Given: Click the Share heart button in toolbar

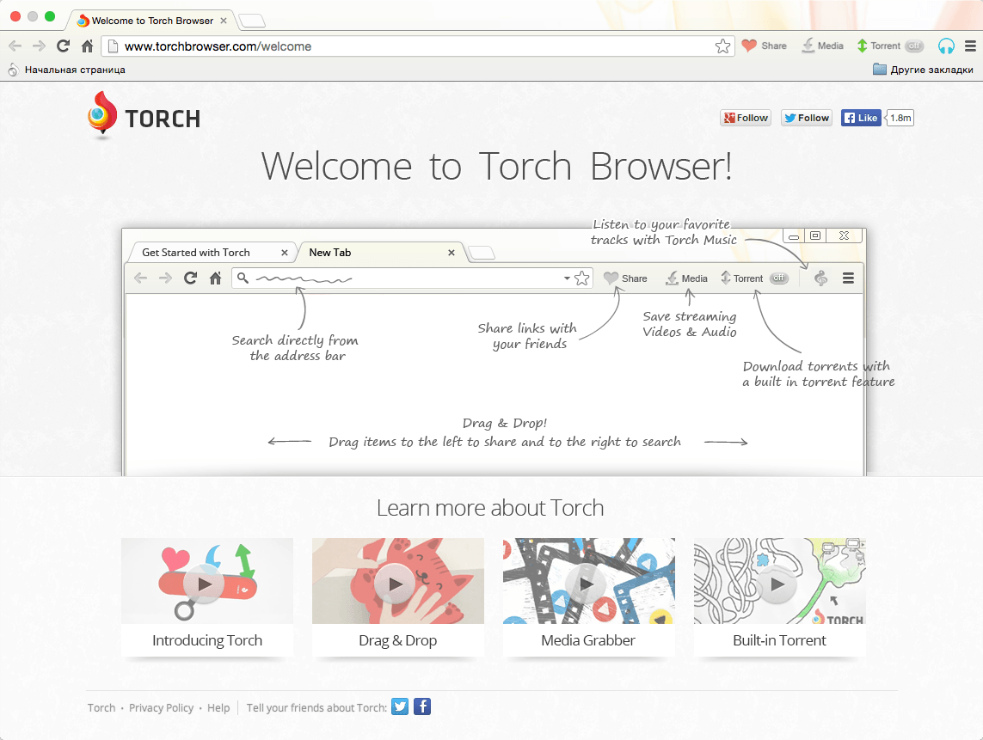Looking at the screenshot, I should [x=765, y=46].
